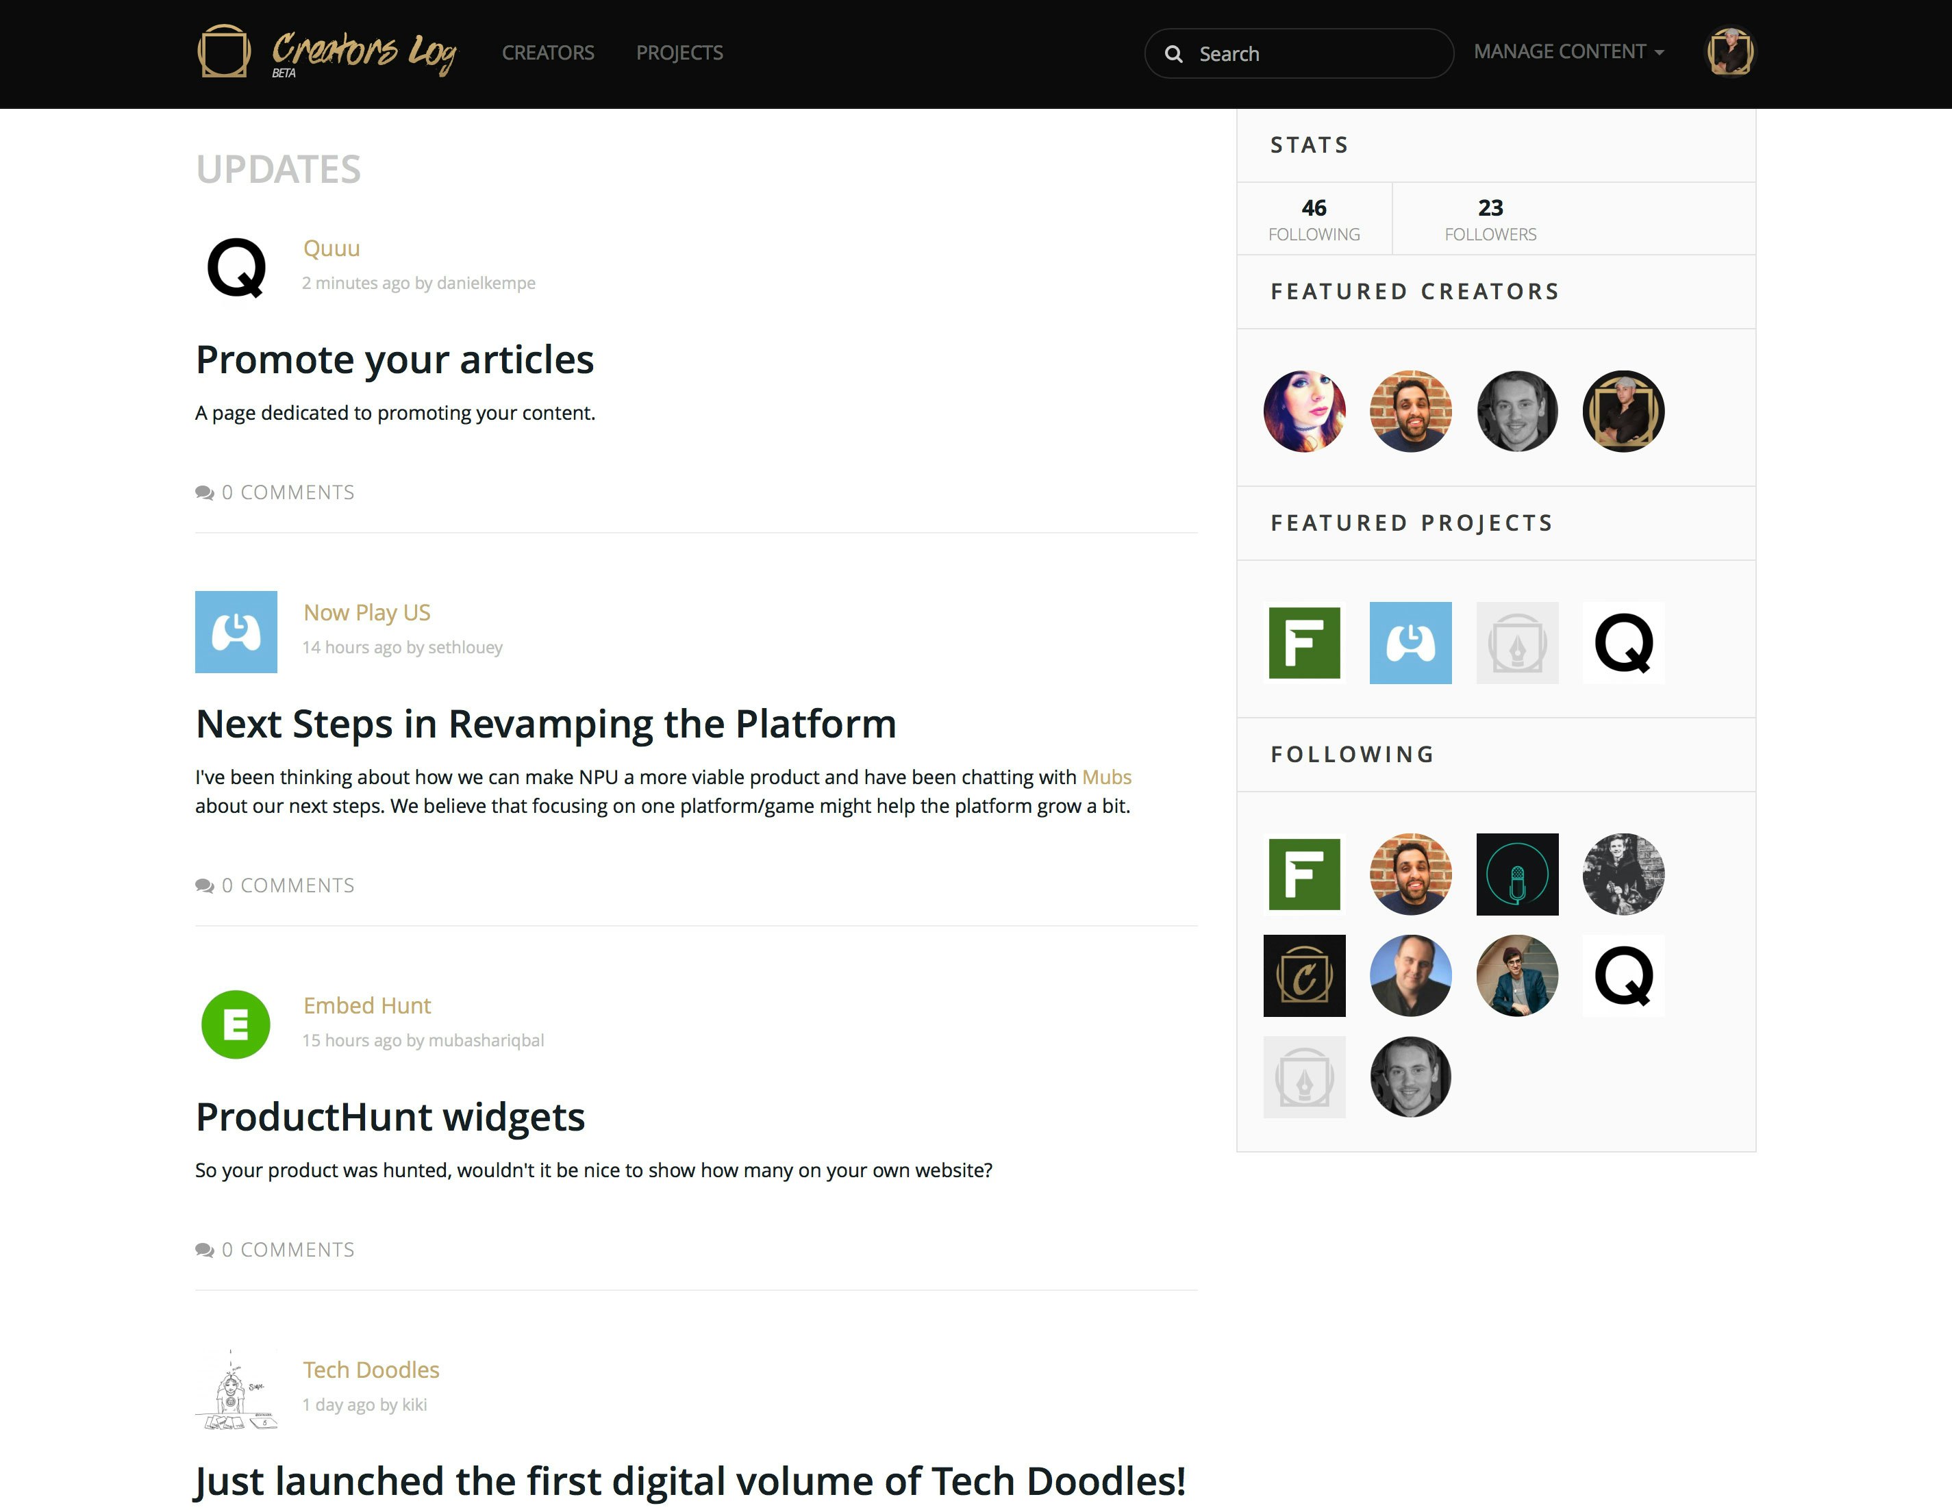Viewport: 1952px width, 1510px height.
Task: Open the pen-nib project icon in Featured Projects
Action: point(1516,642)
